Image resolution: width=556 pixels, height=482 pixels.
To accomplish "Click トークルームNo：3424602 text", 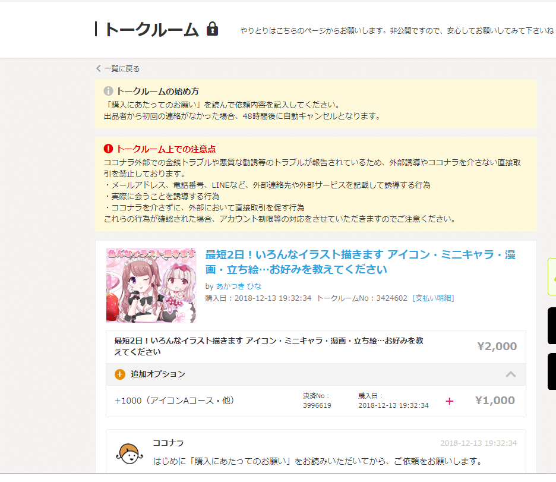I will [362, 298].
